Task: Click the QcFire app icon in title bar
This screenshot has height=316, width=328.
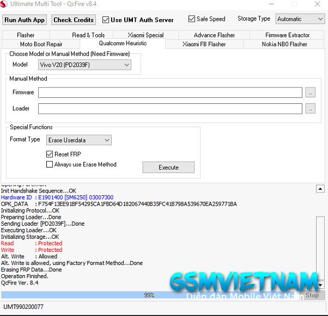Action: (4, 4)
